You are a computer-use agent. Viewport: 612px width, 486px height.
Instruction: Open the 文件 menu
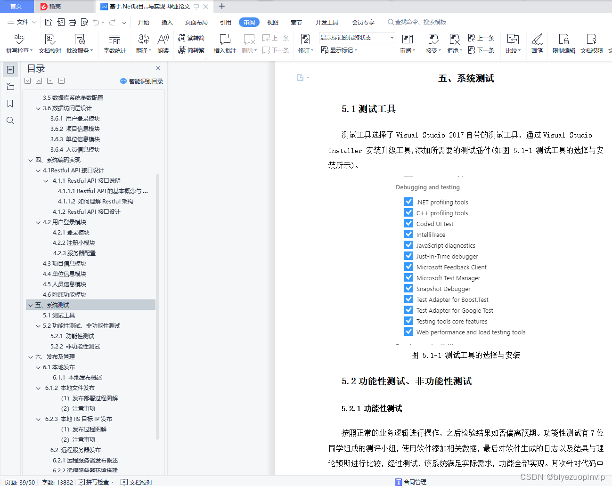pyautogui.click(x=22, y=22)
